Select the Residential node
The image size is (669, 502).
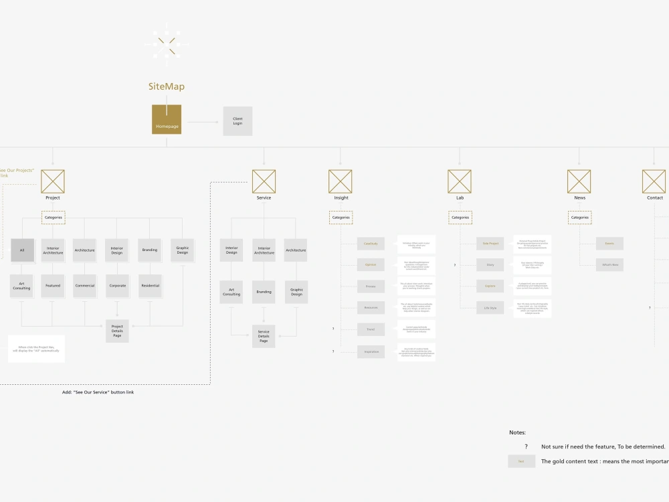click(150, 286)
